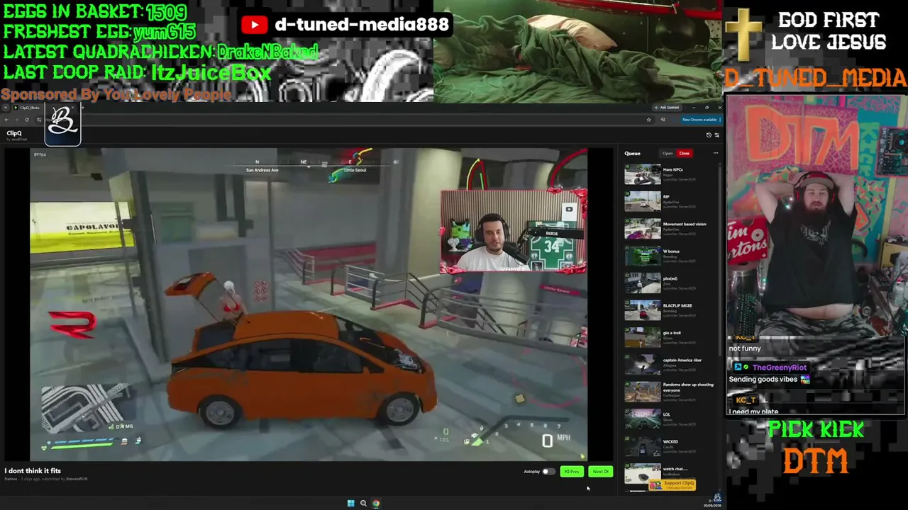
Task: Open the ClipQ settings sliders icon
Action: coord(716,135)
